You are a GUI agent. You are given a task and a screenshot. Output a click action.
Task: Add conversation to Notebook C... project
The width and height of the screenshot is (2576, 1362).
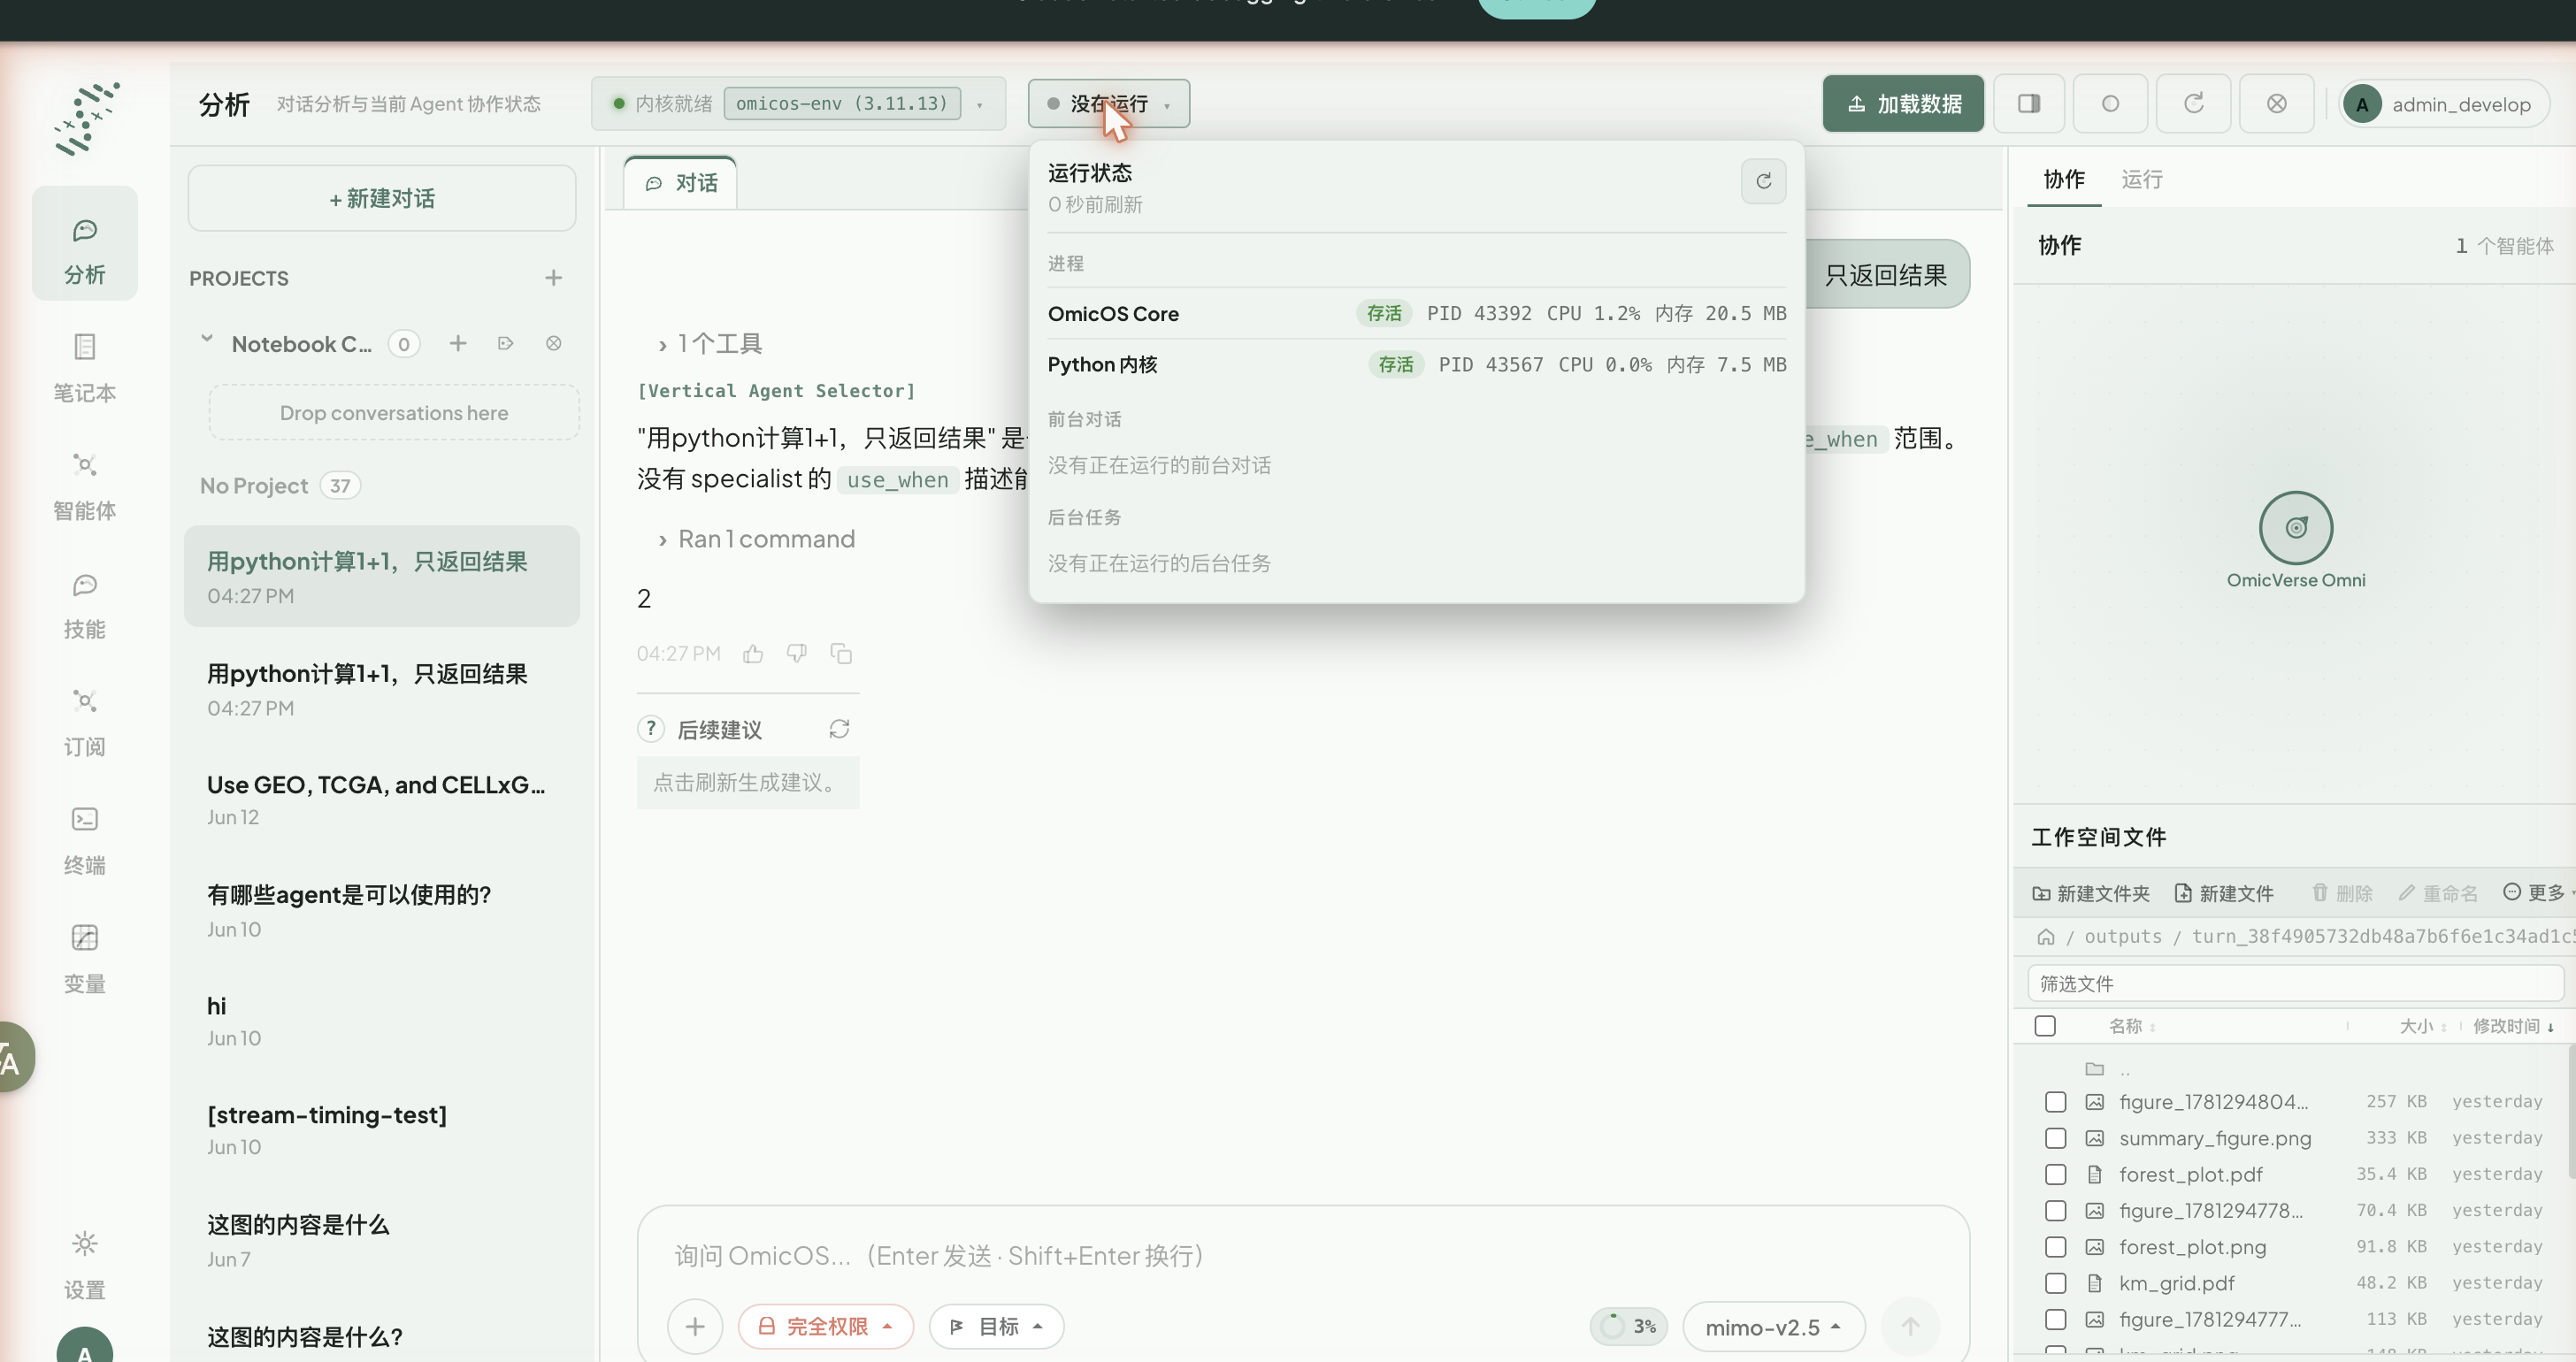(x=458, y=343)
